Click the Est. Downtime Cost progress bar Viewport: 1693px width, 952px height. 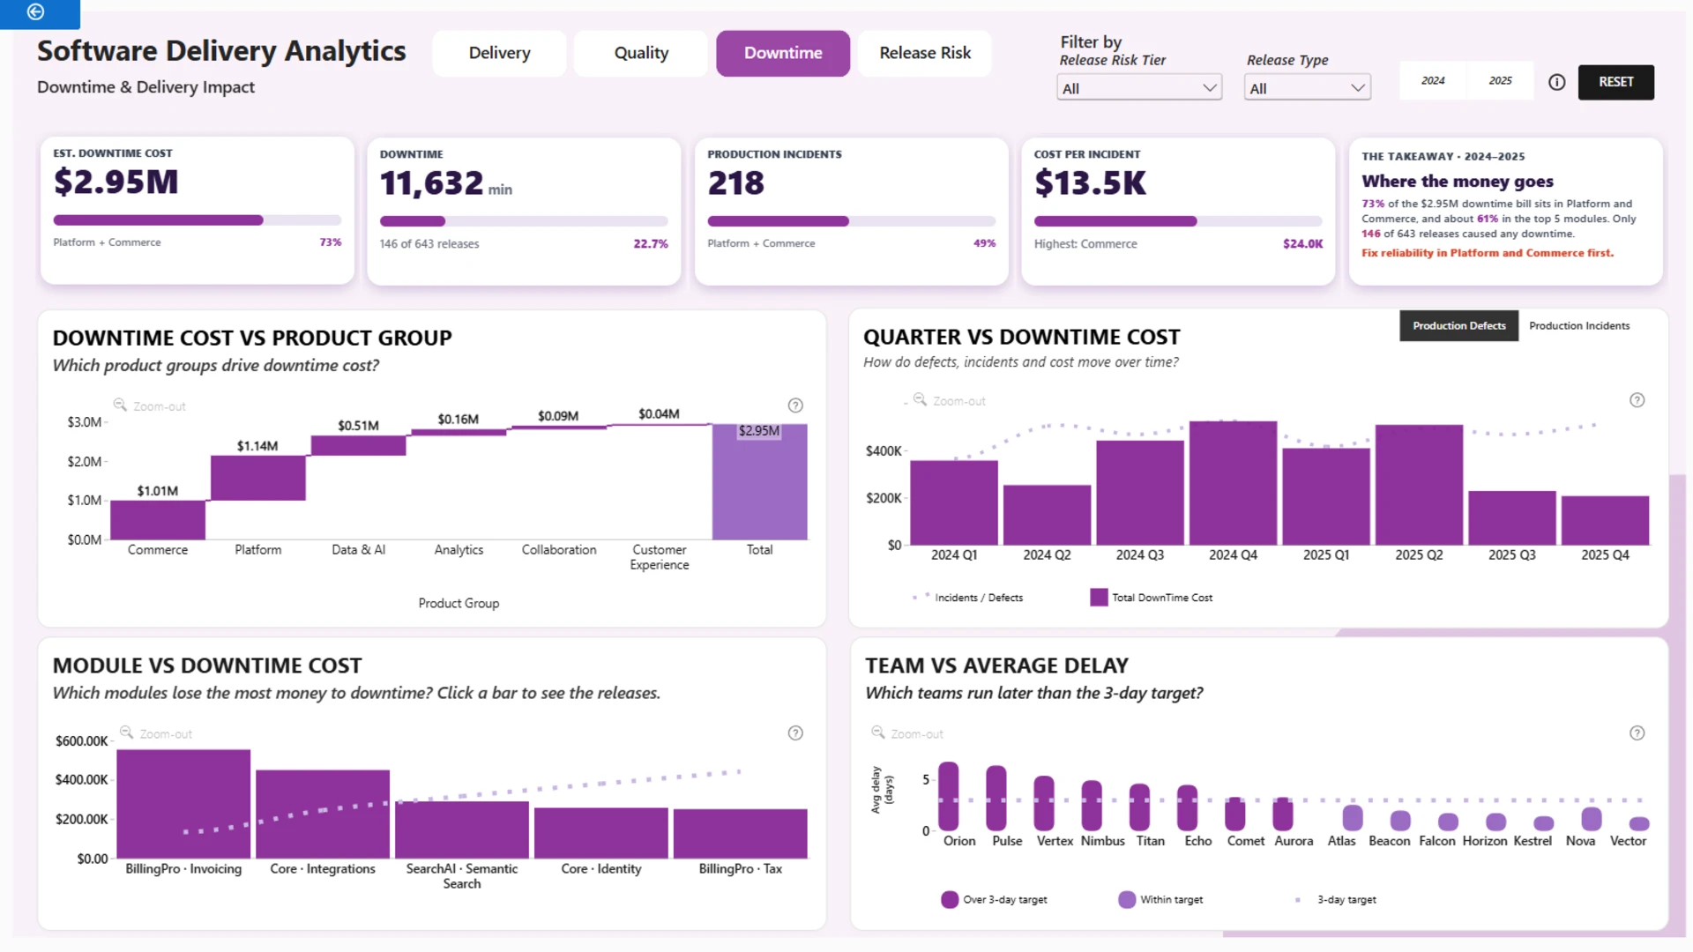198,220
